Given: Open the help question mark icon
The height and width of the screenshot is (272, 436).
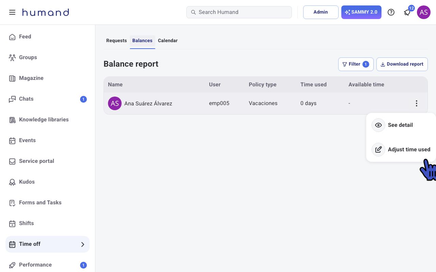Looking at the screenshot, I should (x=391, y=12).
